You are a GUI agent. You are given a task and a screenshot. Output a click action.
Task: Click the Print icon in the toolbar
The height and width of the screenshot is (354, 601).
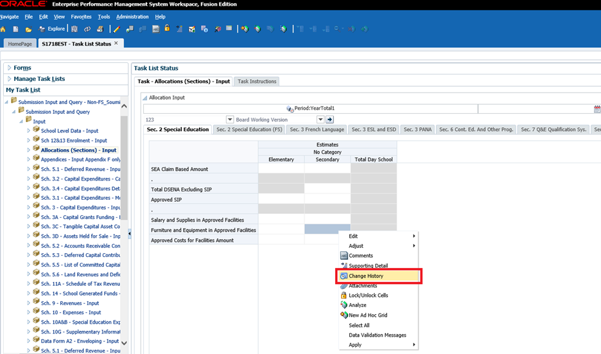click(x=100, y=29)
